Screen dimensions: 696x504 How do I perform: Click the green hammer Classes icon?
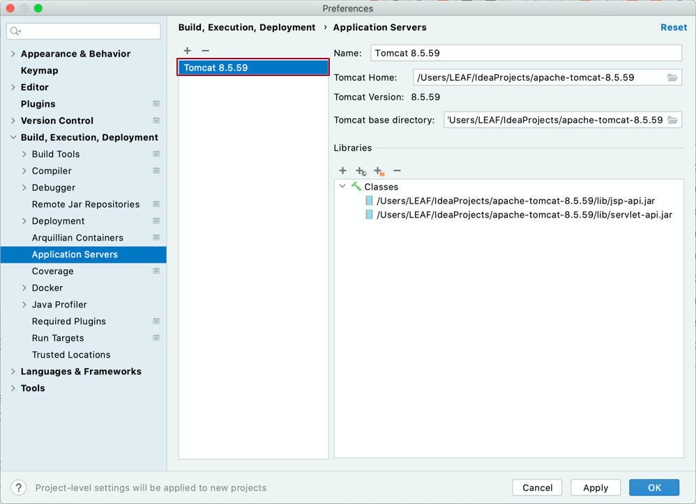[x=356, y=186]
